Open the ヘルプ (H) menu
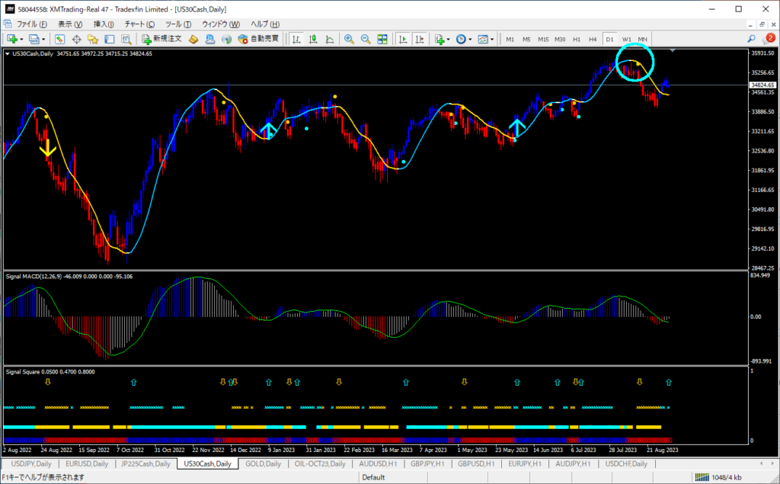The height and width of the screenshot is (484, 780). (265, 24)
